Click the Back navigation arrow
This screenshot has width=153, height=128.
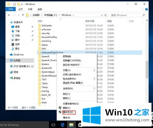coord(9,15)
